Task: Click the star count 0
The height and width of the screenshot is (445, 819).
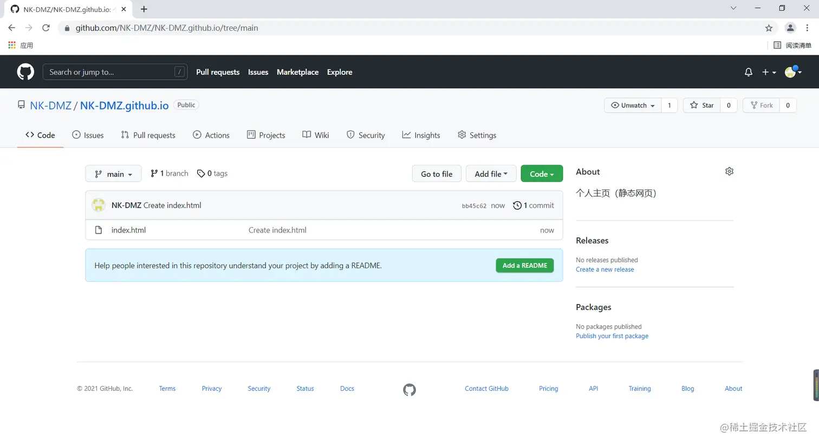Action: (729, 105)
